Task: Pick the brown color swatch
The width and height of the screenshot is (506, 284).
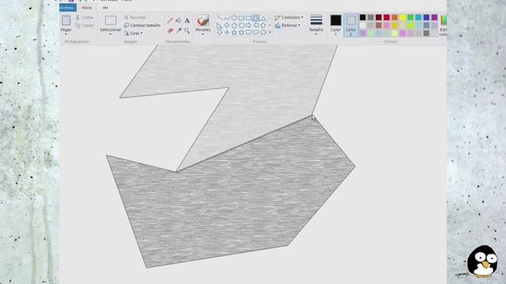Action: tap(379, 25)
